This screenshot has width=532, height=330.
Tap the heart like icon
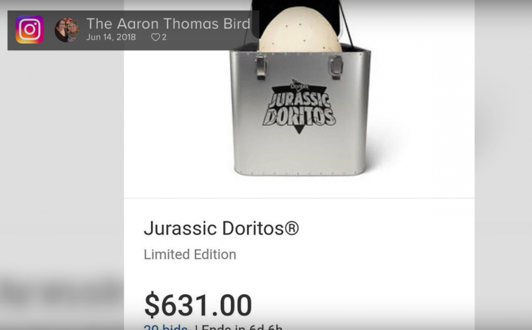pos(155,38)
